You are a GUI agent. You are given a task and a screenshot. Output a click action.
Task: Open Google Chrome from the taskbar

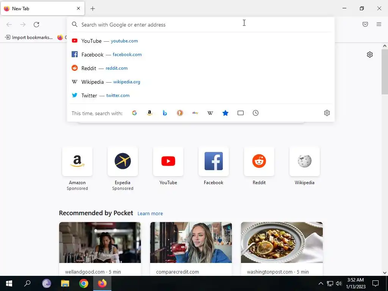coord(84,283)
